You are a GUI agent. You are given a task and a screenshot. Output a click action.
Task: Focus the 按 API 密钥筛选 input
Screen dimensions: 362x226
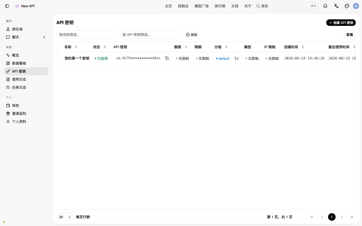click(150, 35)
